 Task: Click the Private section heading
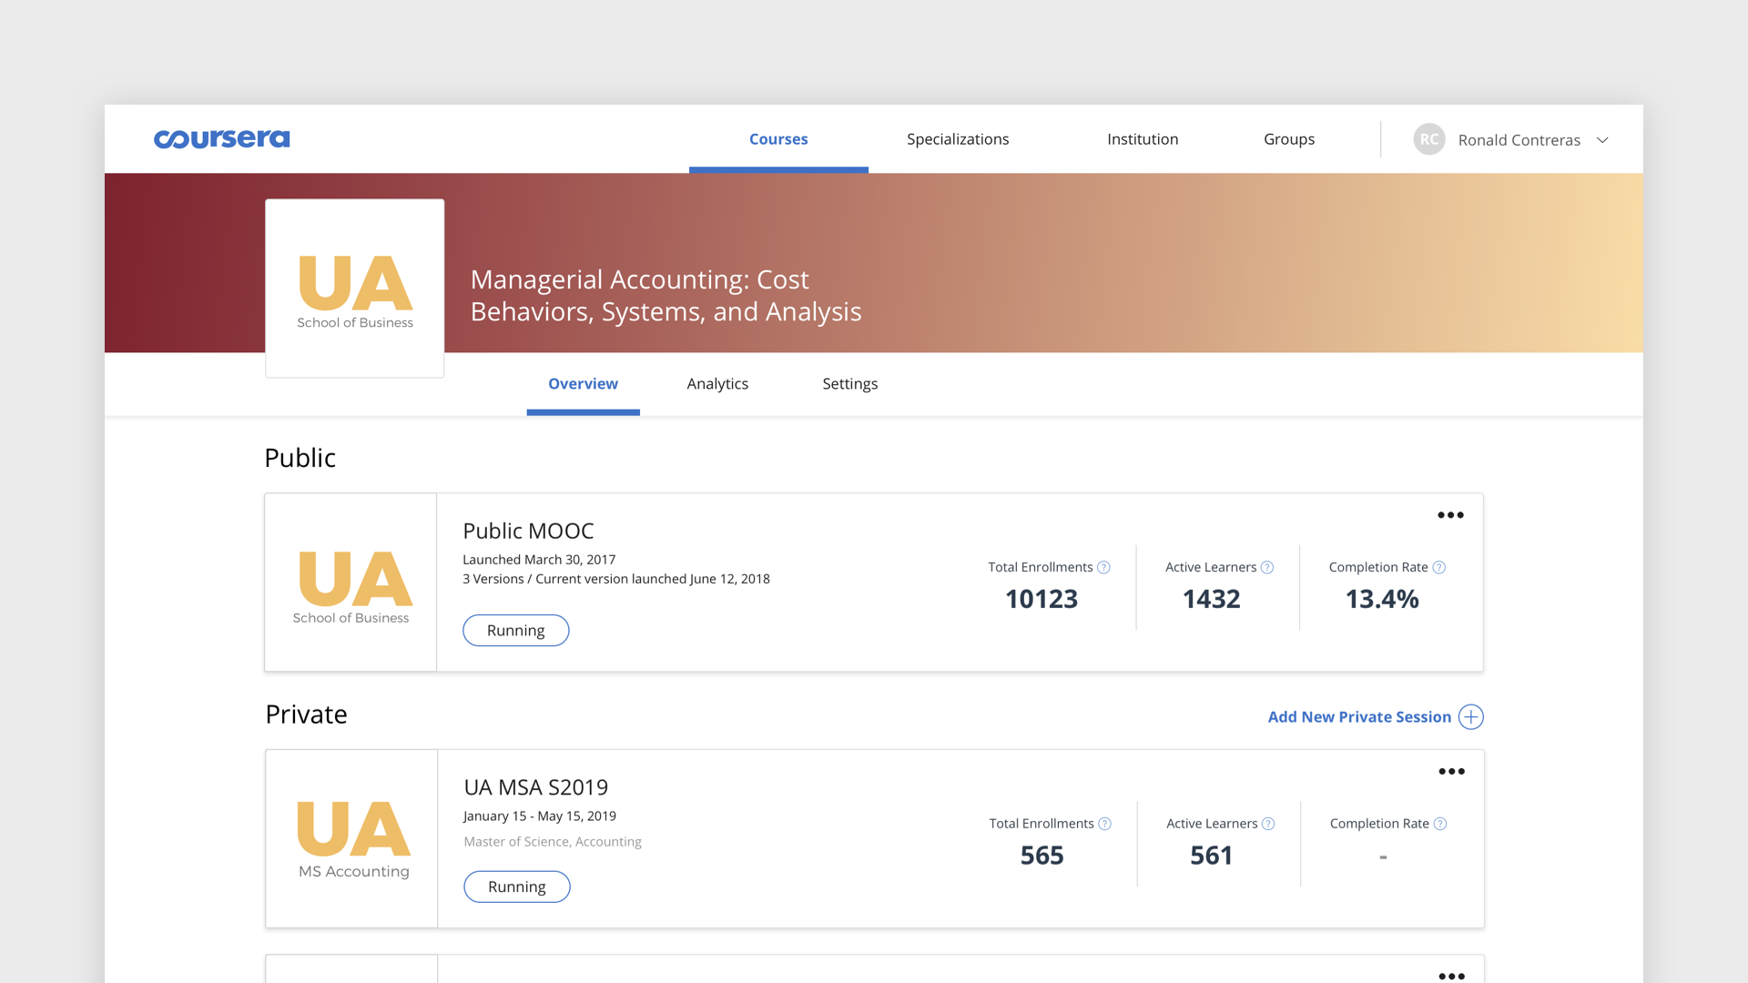(x=306, y=714)
